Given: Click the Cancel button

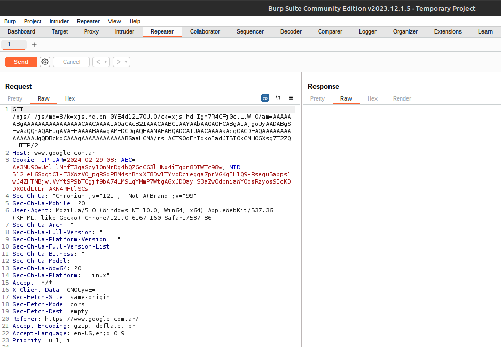Looking at the screenshot, I should 71,62.
